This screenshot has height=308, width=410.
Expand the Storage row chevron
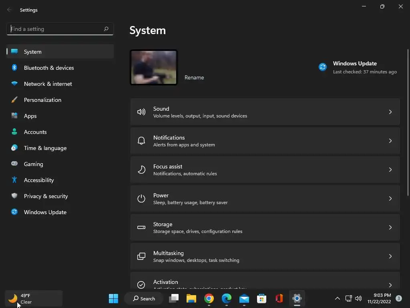pyautogui.click(x=390, y=227)
